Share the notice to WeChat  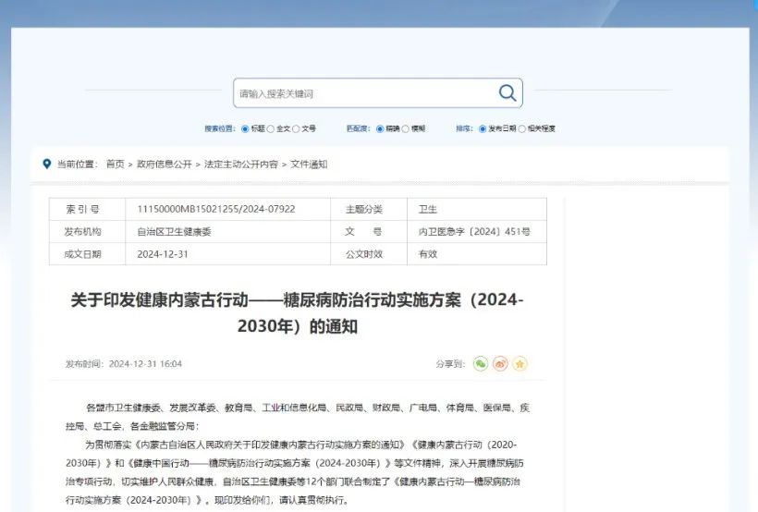(x=480, y=364)
